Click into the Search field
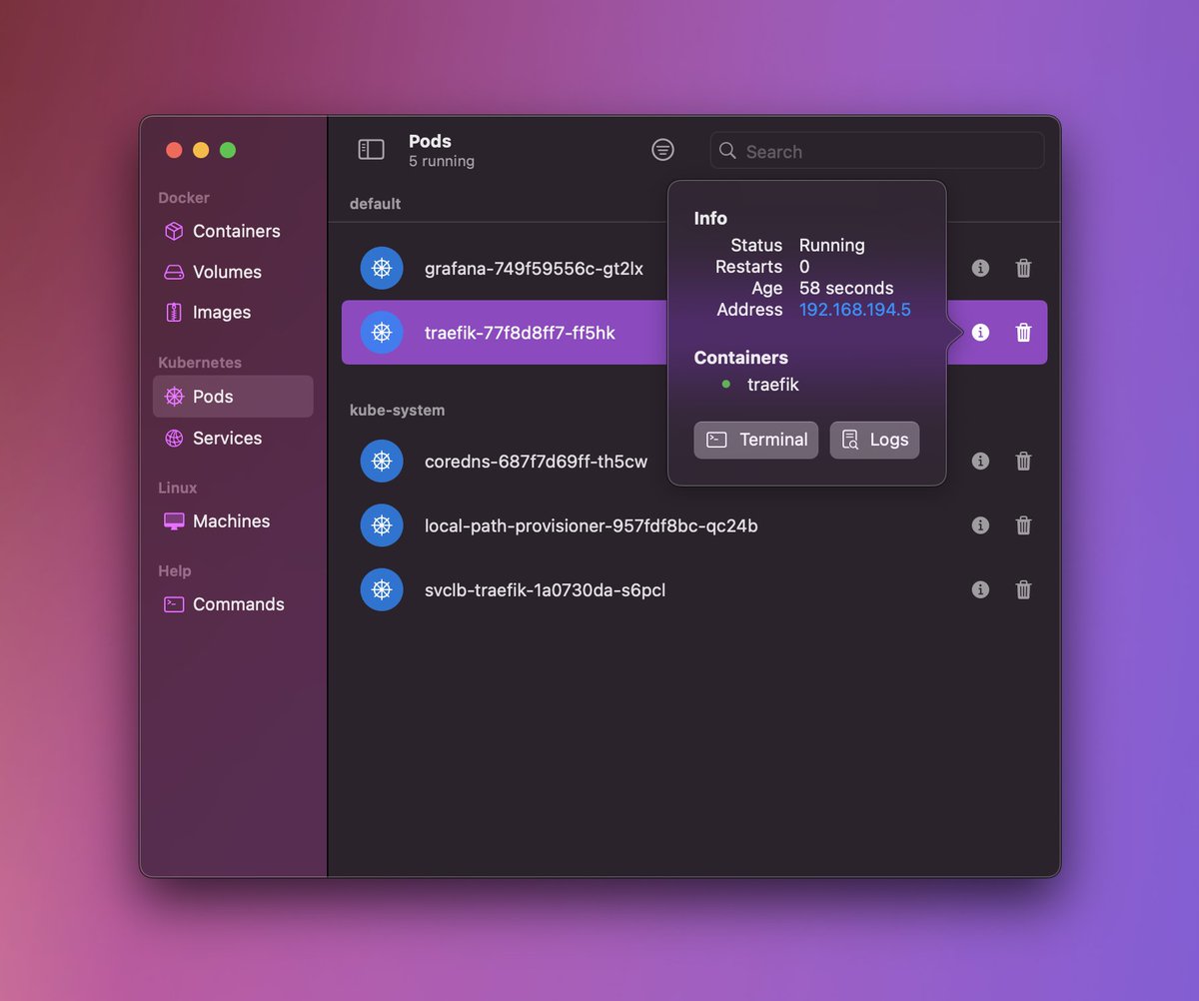1199x1001 pixels. coord(877,151)
